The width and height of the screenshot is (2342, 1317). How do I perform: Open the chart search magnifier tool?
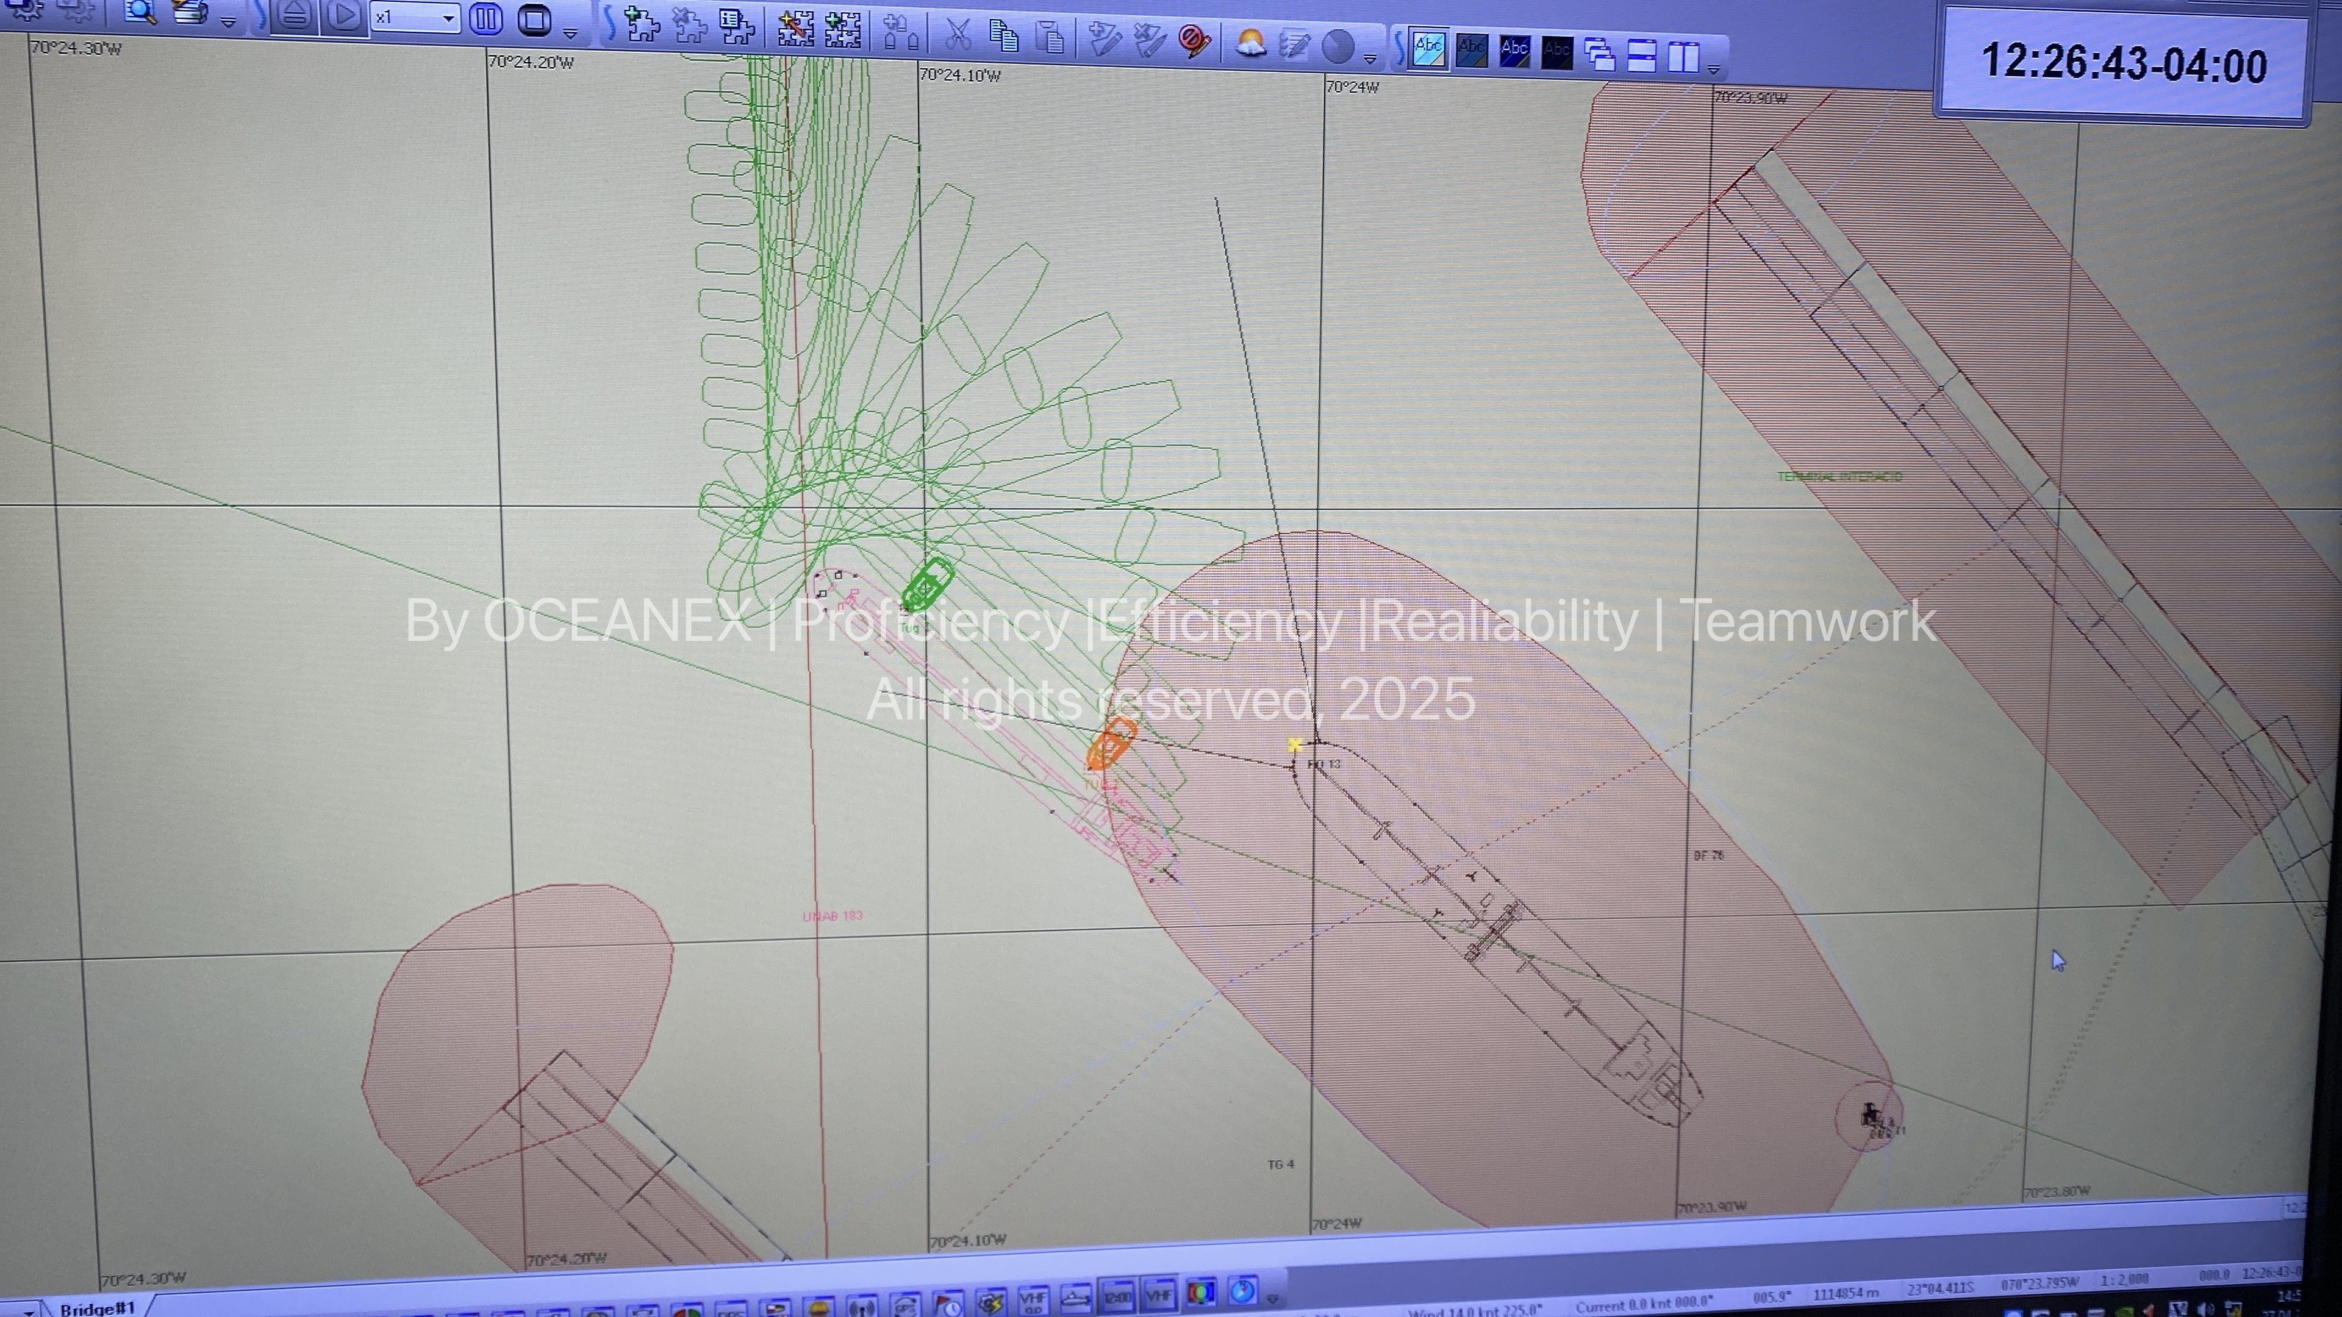click(x=140, y=11)
